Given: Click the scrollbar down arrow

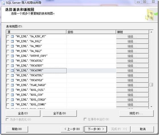Looking at the screenshot, I should (x=151, y=107).
